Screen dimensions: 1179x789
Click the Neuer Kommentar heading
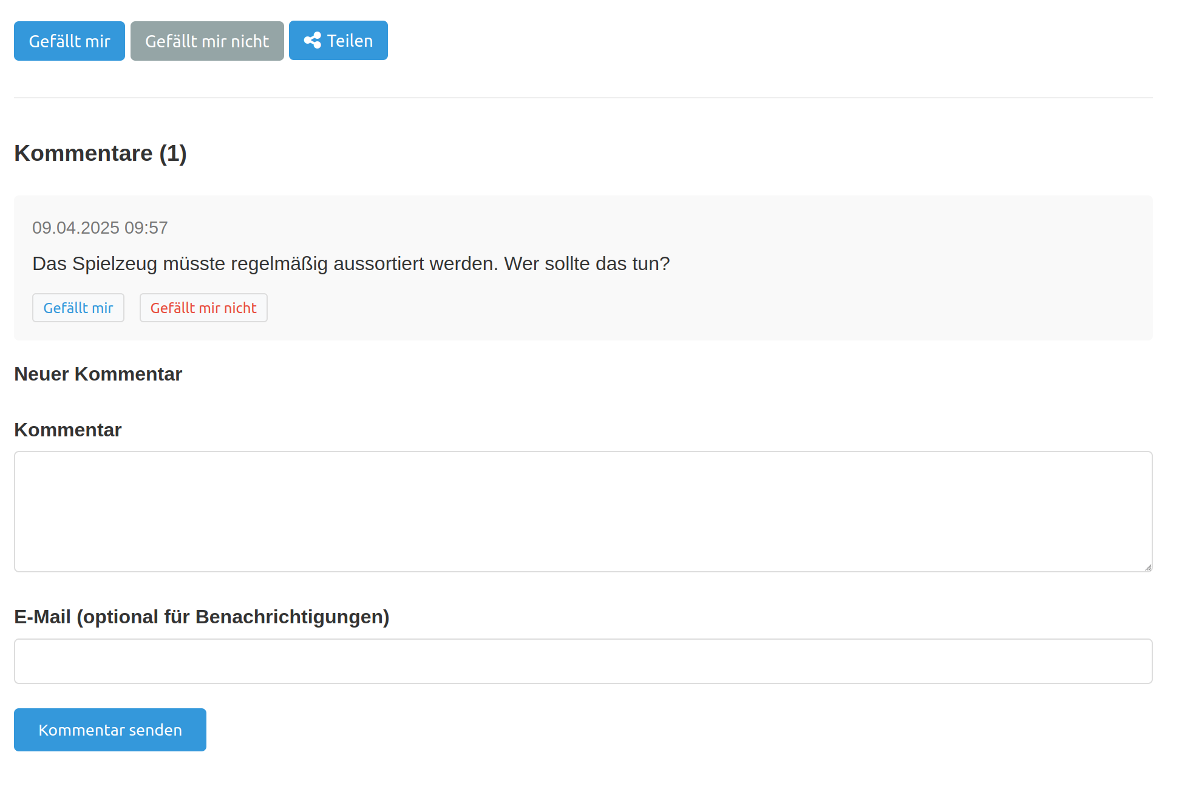click(98, 374)
